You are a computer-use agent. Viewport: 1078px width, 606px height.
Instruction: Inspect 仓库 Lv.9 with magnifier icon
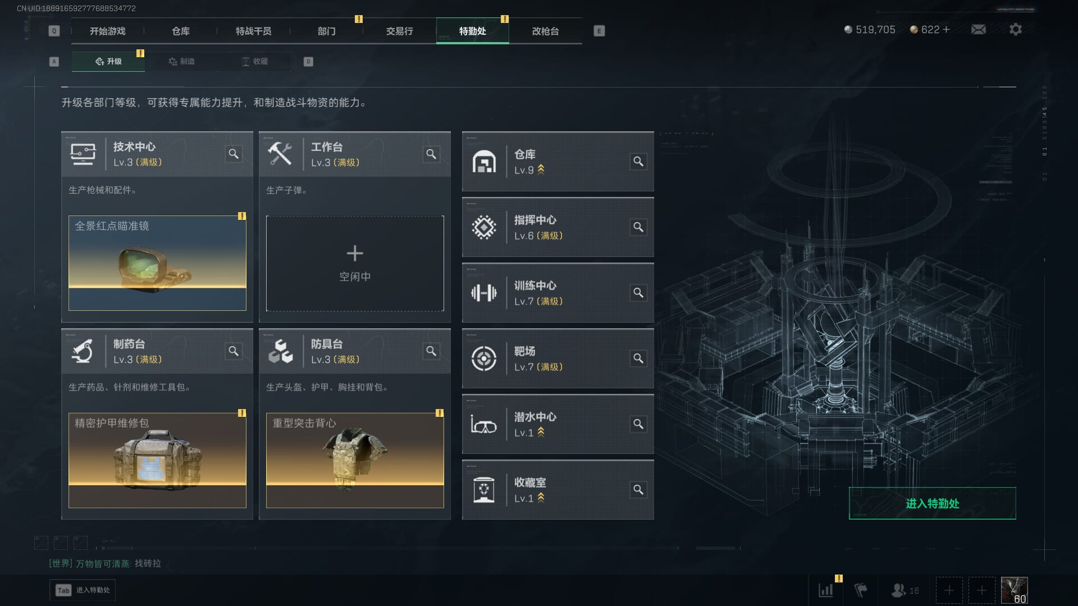638,162
